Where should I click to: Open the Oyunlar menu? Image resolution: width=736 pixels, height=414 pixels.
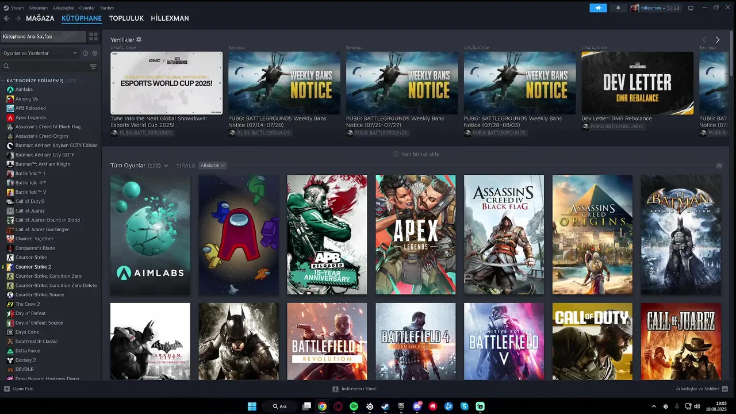tap(87, 8)
